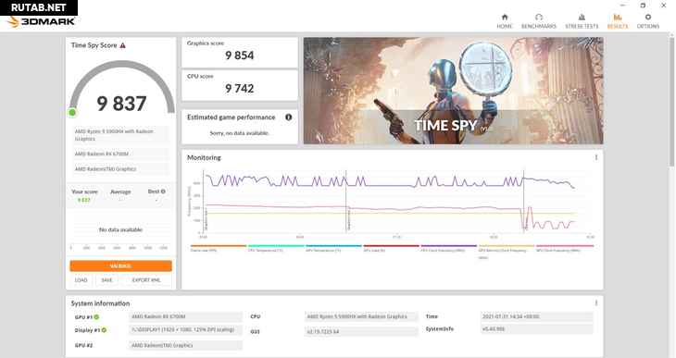Toggle the Frame rate legend series
The height and width of the screenshot is (358, 676).
(219, 248)
